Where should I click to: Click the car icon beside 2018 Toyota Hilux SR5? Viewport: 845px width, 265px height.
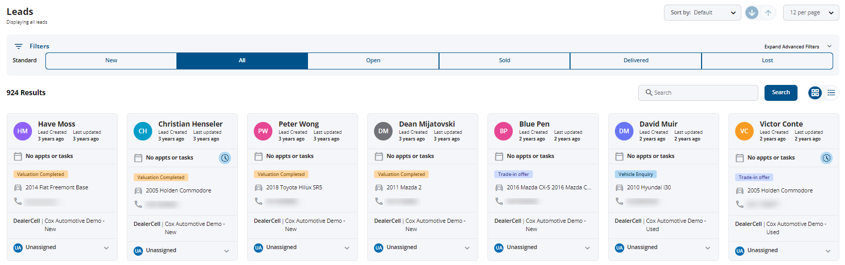258,188
